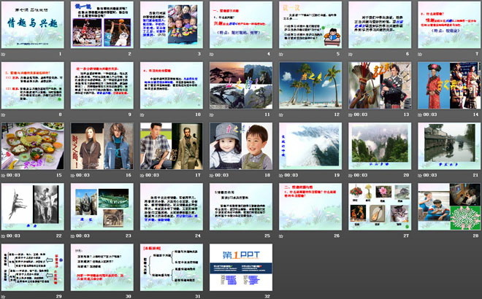Image resolution: width=482 pixels, height=299 pixels.
Task: Click the animation star icon under slide 8
Action: [x=4, y=114]
